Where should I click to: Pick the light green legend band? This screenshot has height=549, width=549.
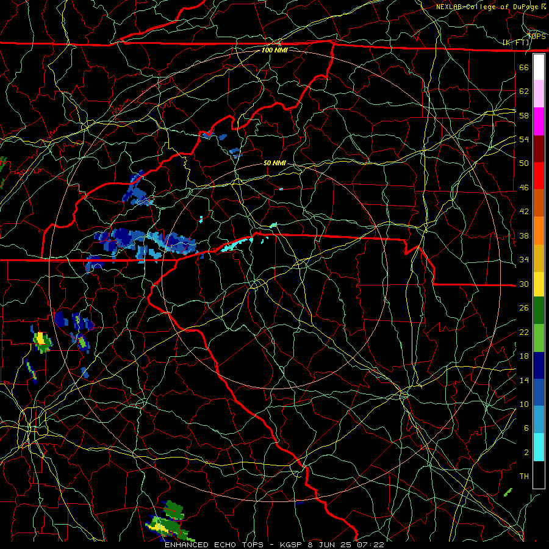(x=539, y=338)
